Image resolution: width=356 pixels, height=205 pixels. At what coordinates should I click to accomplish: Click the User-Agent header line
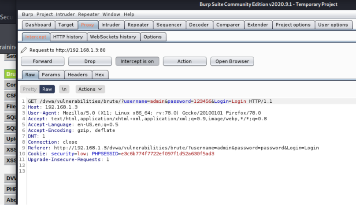[x=145, y=113]
